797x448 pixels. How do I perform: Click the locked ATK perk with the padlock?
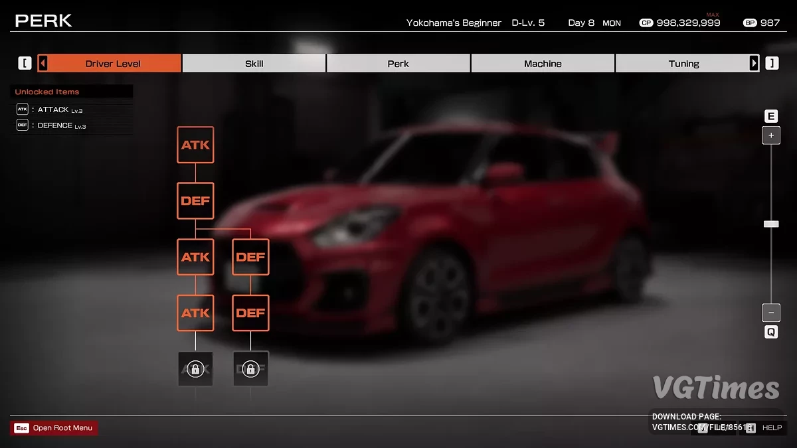click(195, 369)
